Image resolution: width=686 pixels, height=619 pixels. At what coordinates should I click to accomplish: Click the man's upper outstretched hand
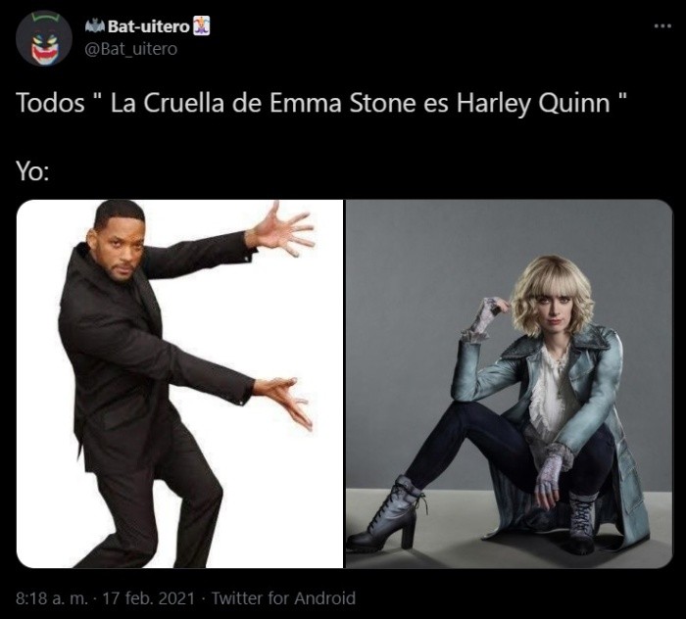point(279,231)
